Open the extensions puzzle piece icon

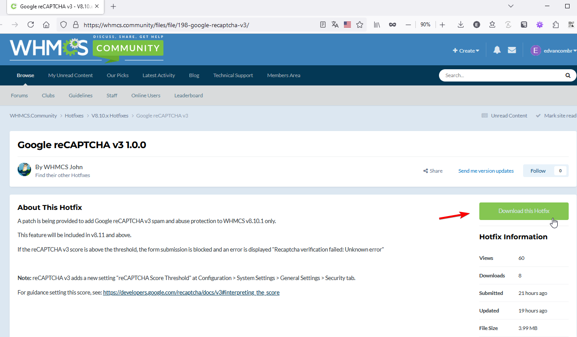pos(556,25)
